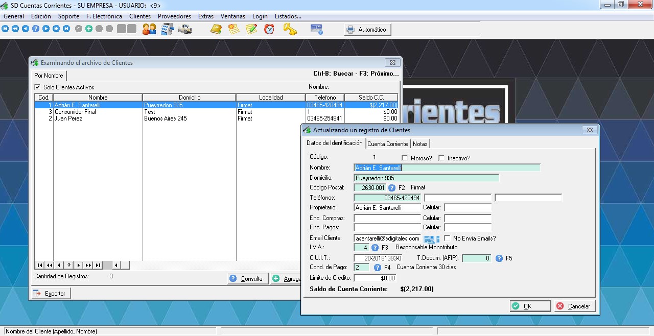Toggle the Inactivo? checkbox

[442, 158]
